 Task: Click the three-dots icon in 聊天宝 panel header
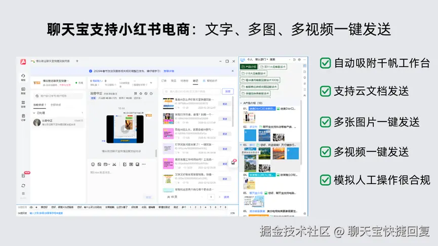tap(304, 60)
